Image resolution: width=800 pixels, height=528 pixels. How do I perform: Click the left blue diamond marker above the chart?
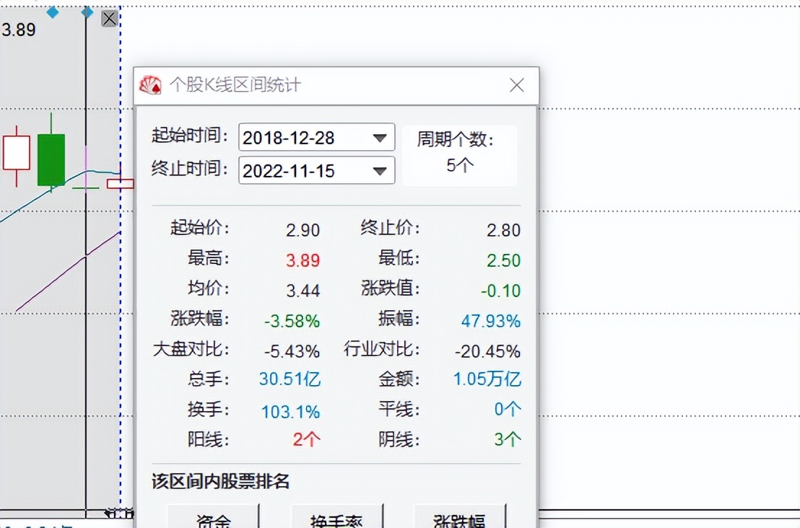[51, 12]
